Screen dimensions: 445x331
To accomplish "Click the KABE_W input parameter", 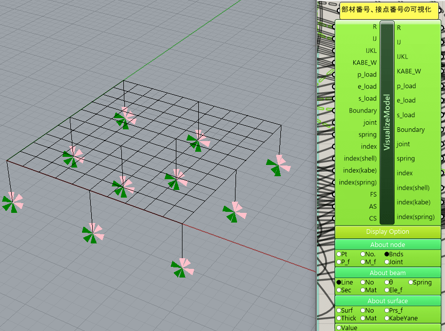I will 364,63.
